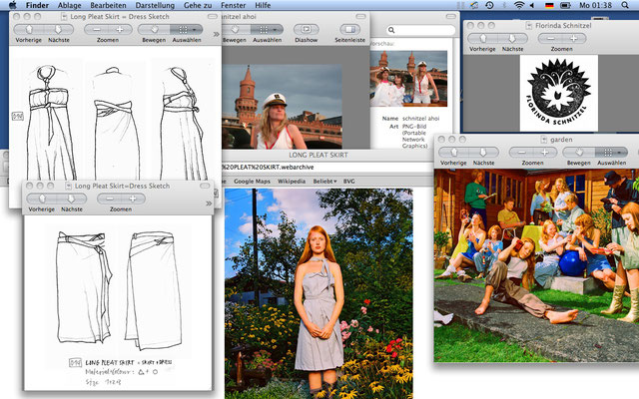This screenshot has width=639, height=399.
Task: Go to Vorherige in lower Long Pleat Skirt window
Action: 42,199
